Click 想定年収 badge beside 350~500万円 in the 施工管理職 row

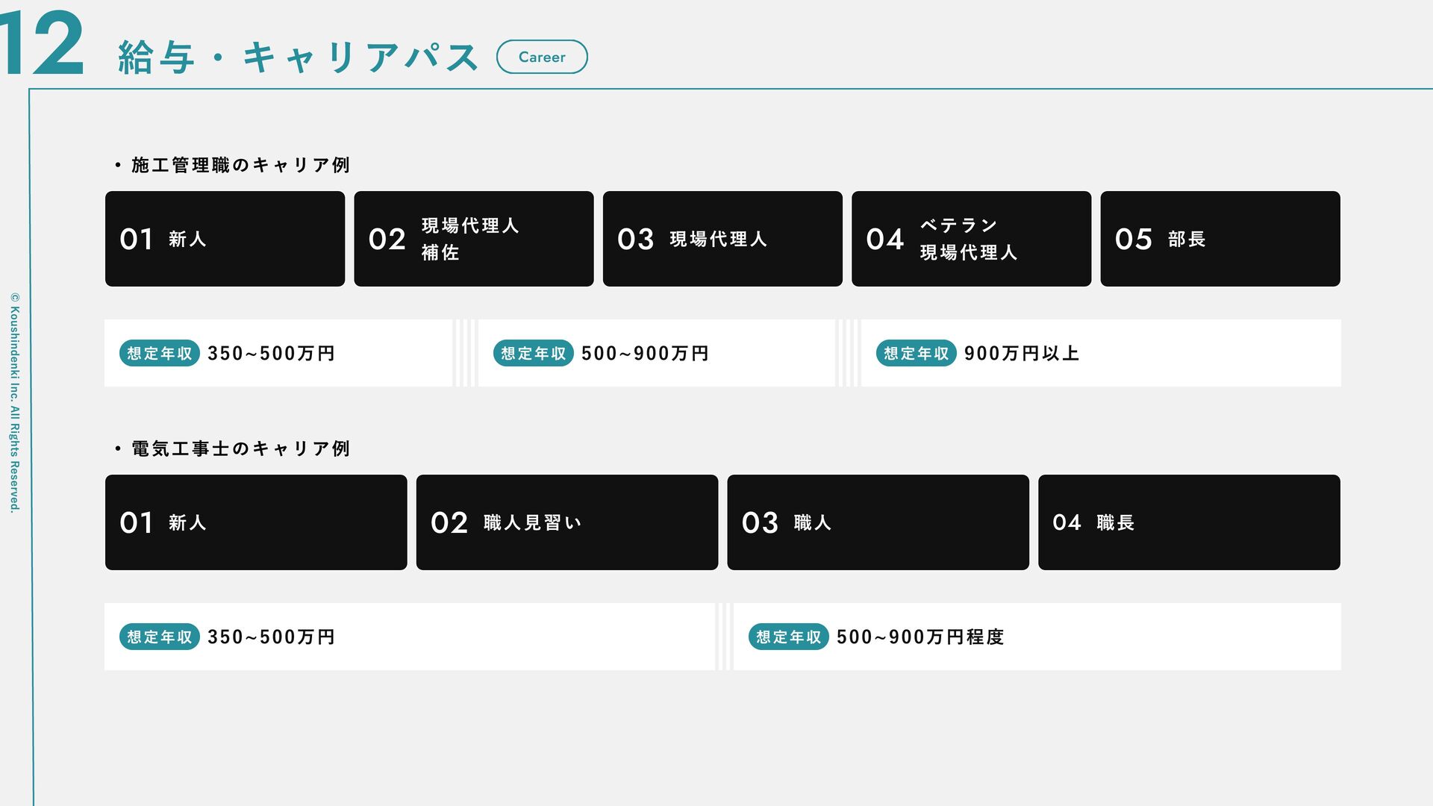(159, 353)
